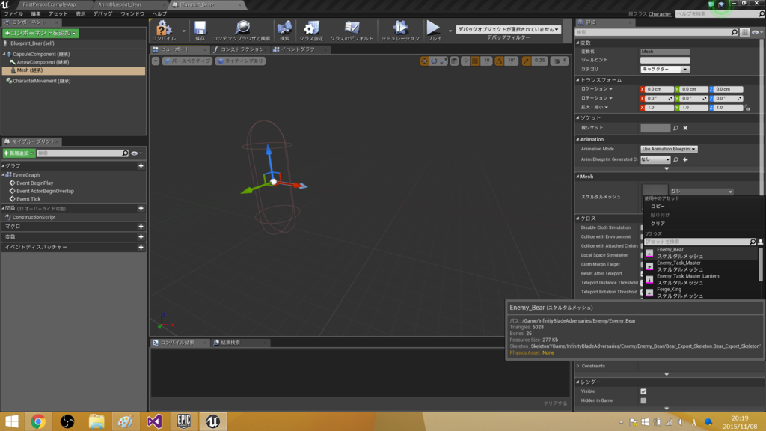Switch to Construction Script tab

click(x=242, y=49)
